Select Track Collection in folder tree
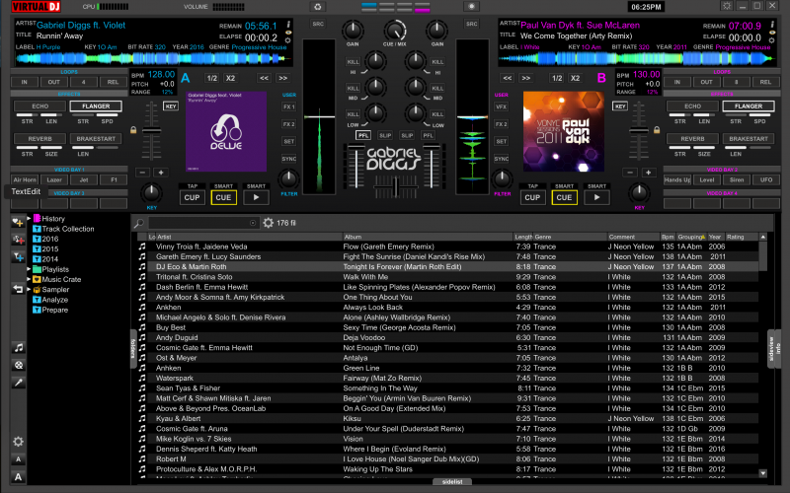The height and width of the screenshot is (493, 790). [x=68, y=229]
